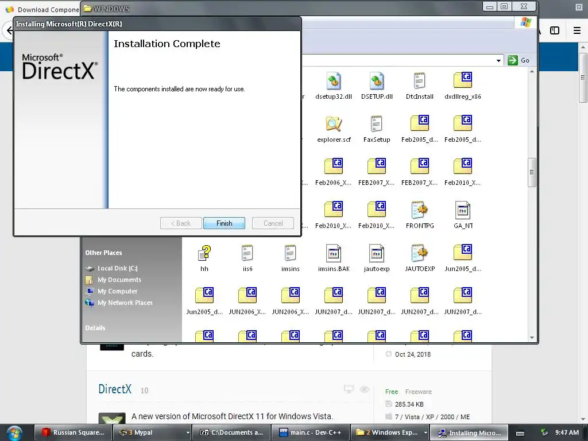Select the FEB2007_X... cabinet next to Feb2006_X...

click(x=377, y=167)
